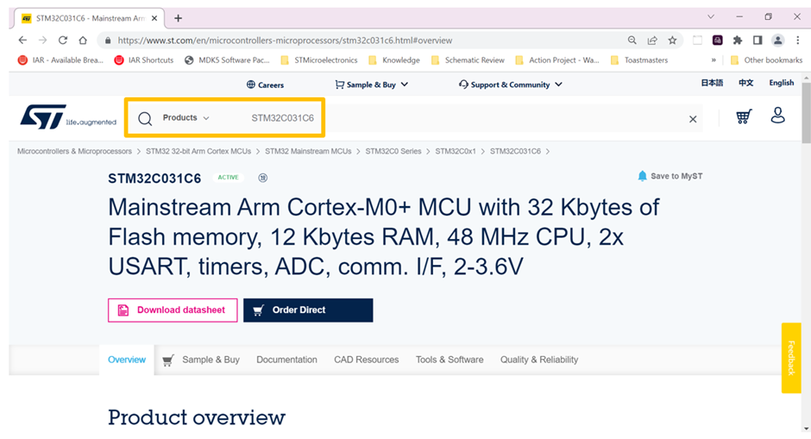Image resolution: width=811 pixels, height=439 pixels.
Task: Go to STM32 Mainstream MCUs breadcrumb
Action: click(x=308, y=152)
